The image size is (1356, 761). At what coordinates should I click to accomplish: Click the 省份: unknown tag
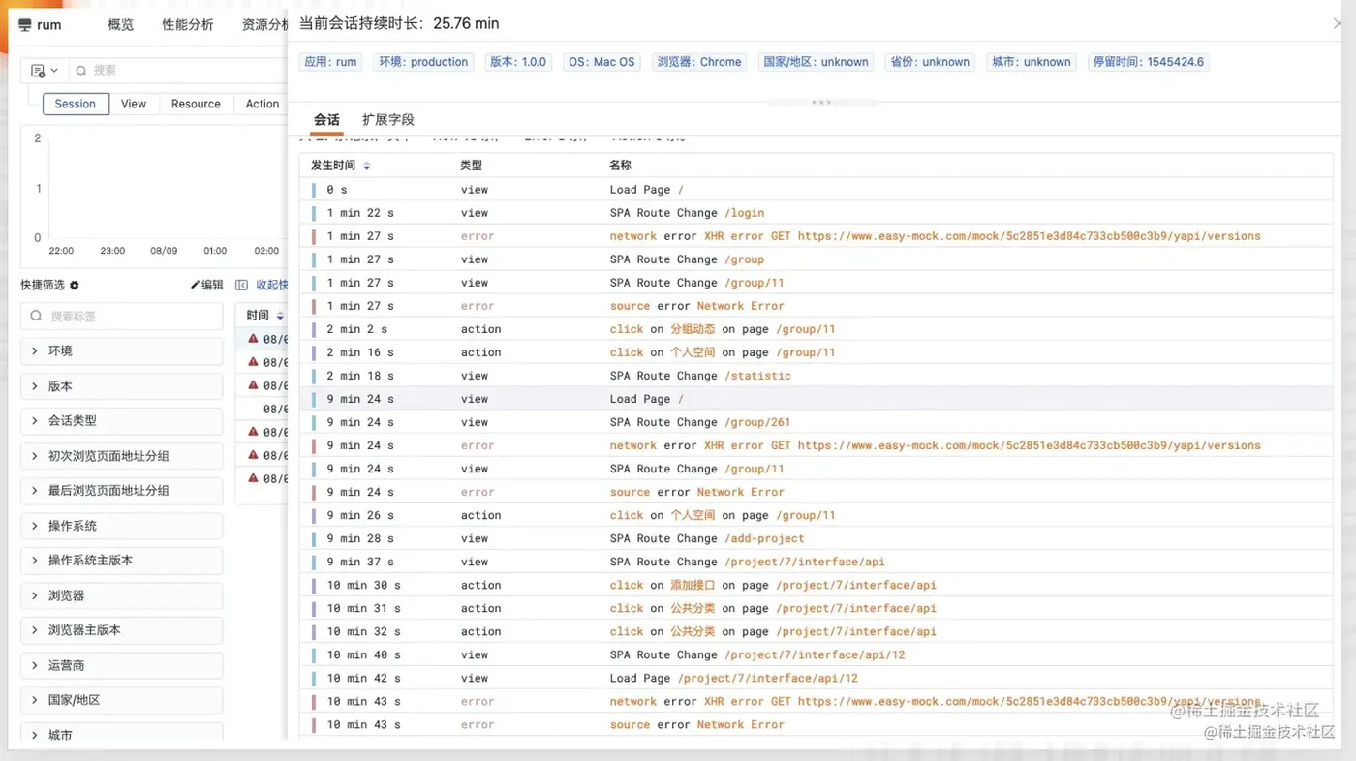(x=930, y=62)
